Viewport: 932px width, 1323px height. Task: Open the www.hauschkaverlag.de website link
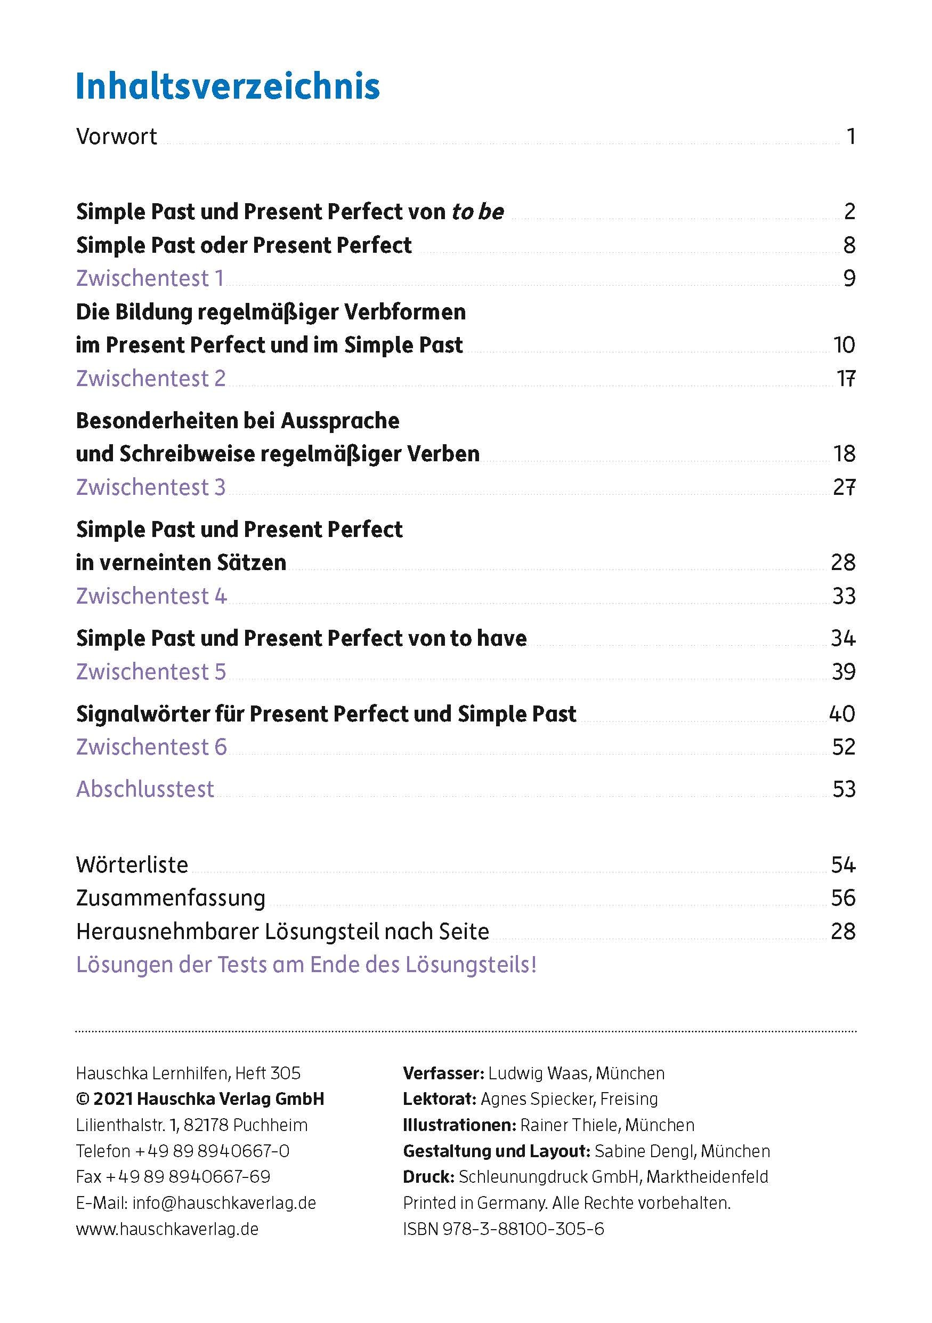(167, 1229)
